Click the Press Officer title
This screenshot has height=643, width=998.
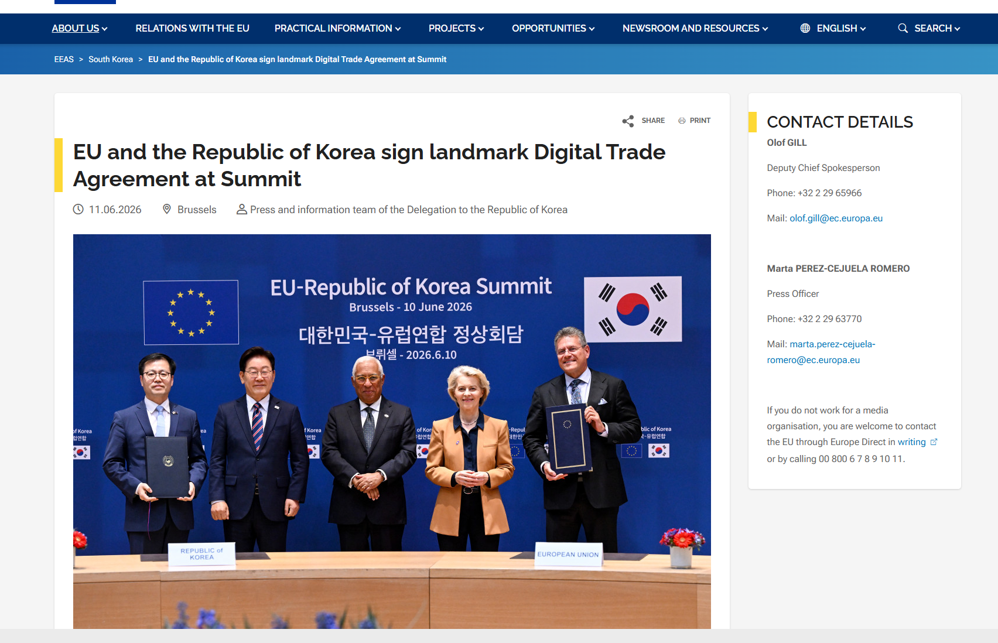coord(792,293)
